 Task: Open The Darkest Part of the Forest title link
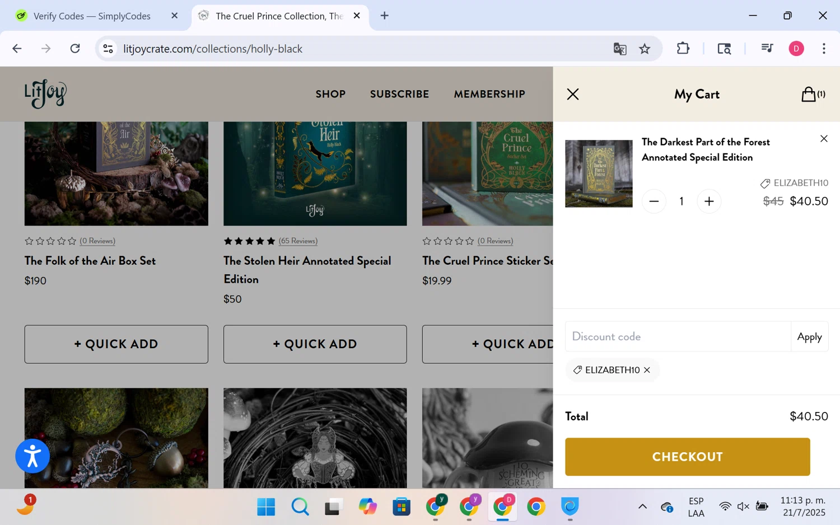coord(706,149)
